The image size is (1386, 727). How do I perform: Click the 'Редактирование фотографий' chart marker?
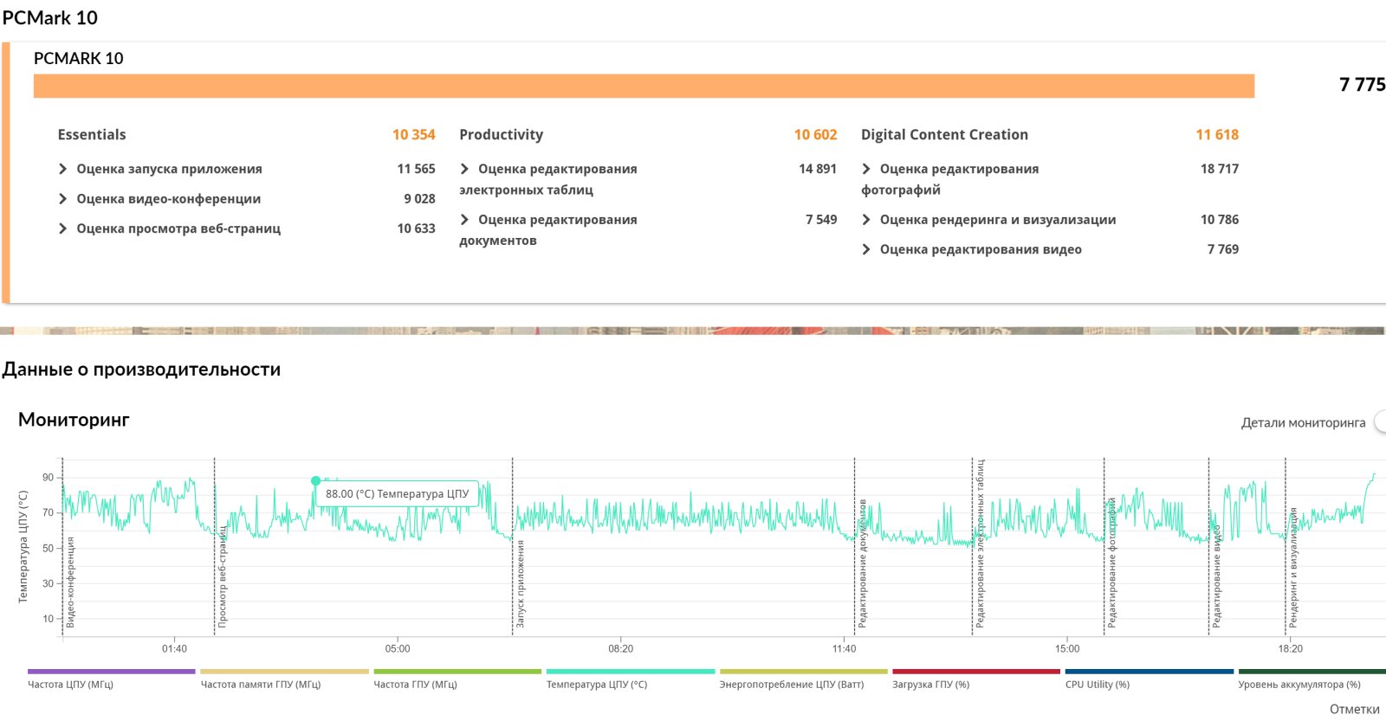pos(1104,547)
